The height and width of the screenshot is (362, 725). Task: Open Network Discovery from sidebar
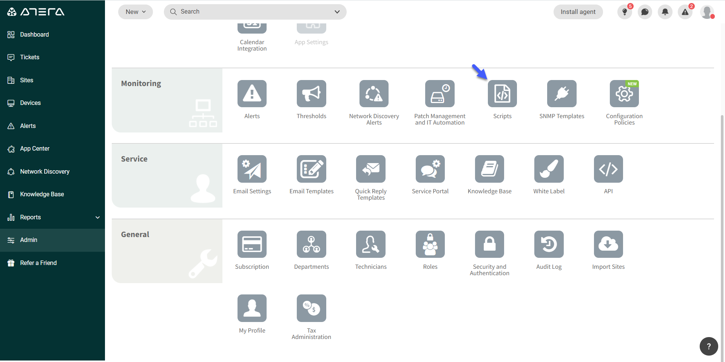pyautogui.click(x=45, y=172)
